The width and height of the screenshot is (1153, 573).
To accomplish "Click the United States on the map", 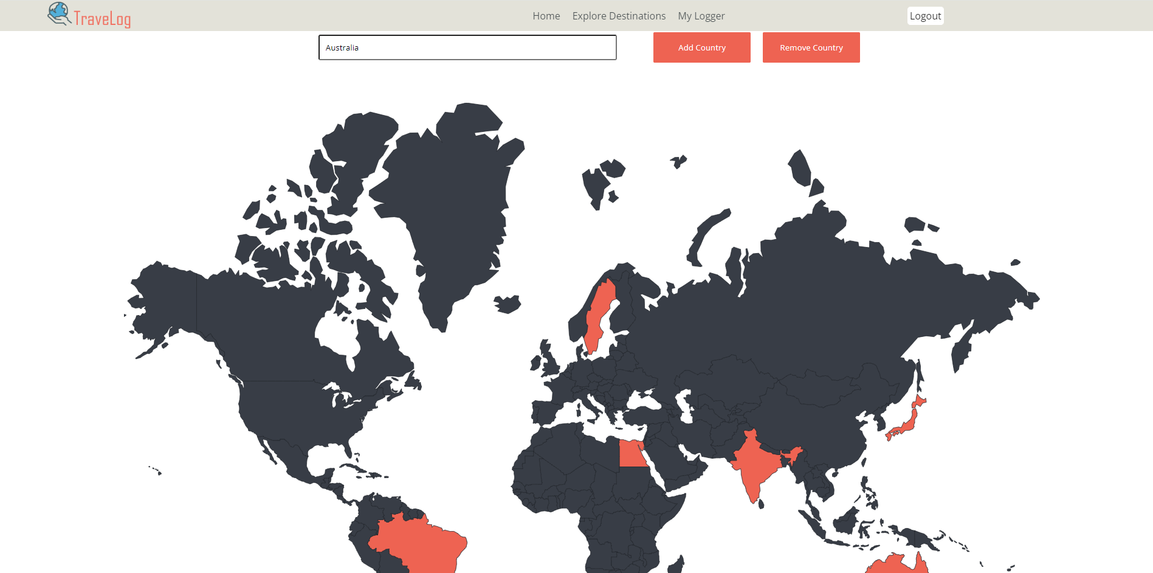I will pos(298,414).
